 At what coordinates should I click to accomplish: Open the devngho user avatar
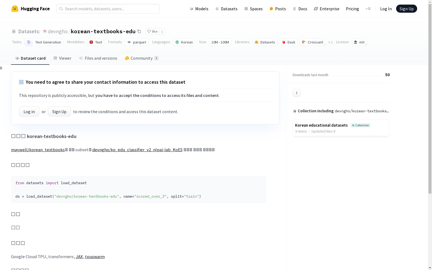45,31
